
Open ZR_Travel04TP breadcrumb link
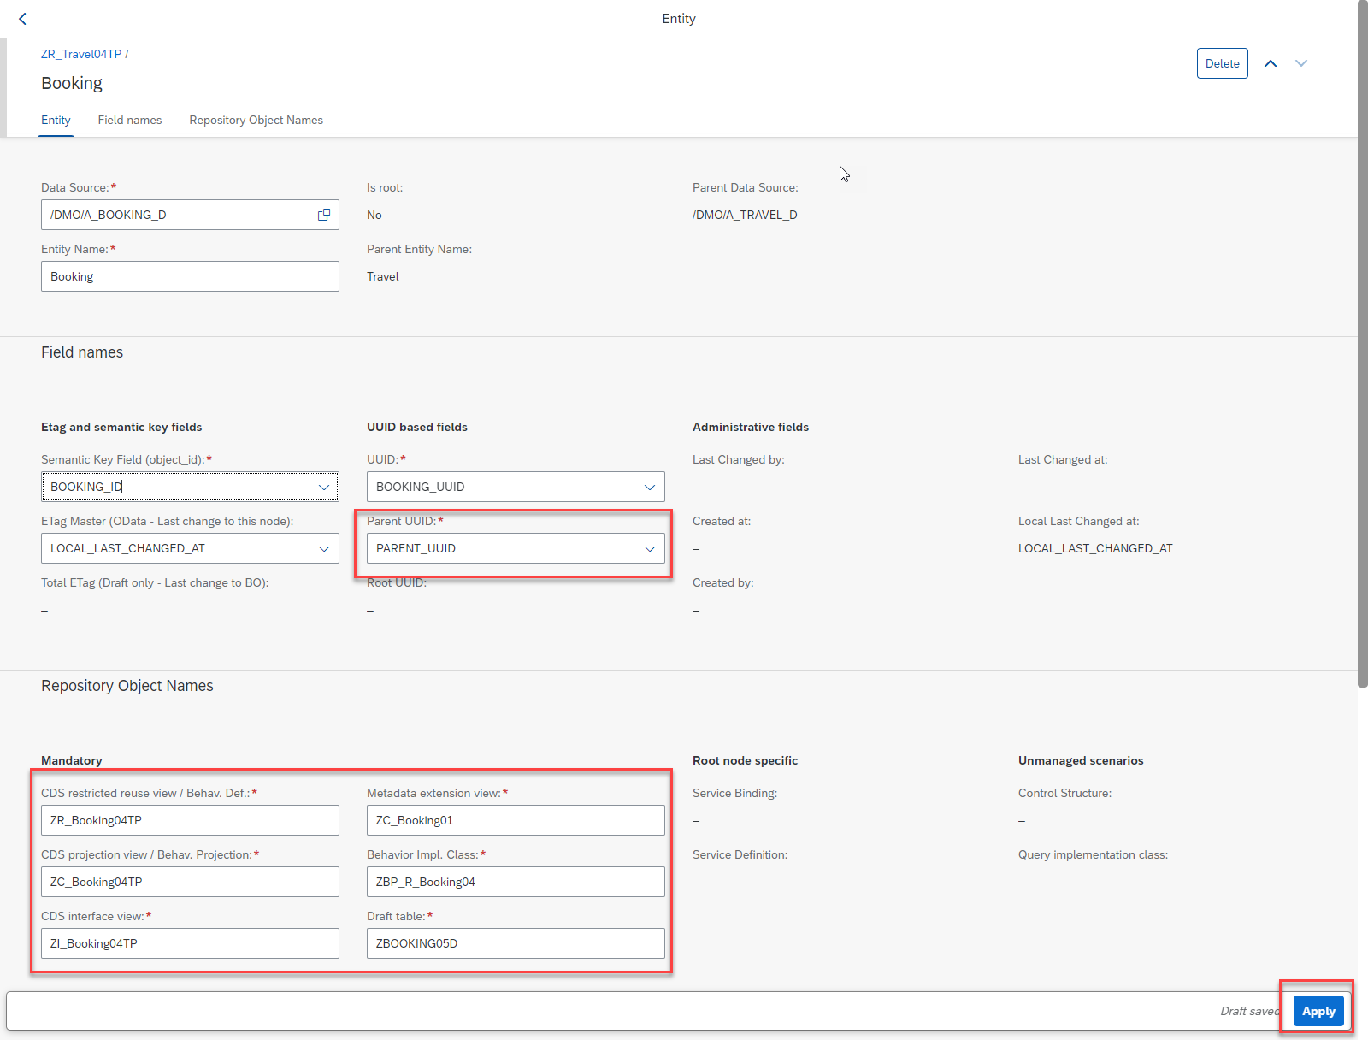point(81,54)
